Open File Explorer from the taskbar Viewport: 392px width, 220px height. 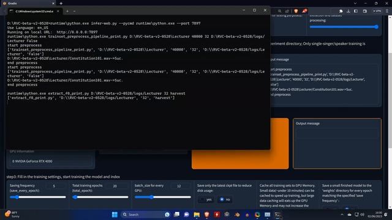tap(197, 215)
